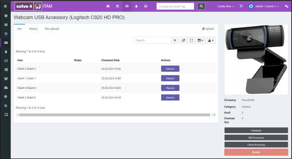
Task: Switch to the Info tab
Action: tap(19, 29)
